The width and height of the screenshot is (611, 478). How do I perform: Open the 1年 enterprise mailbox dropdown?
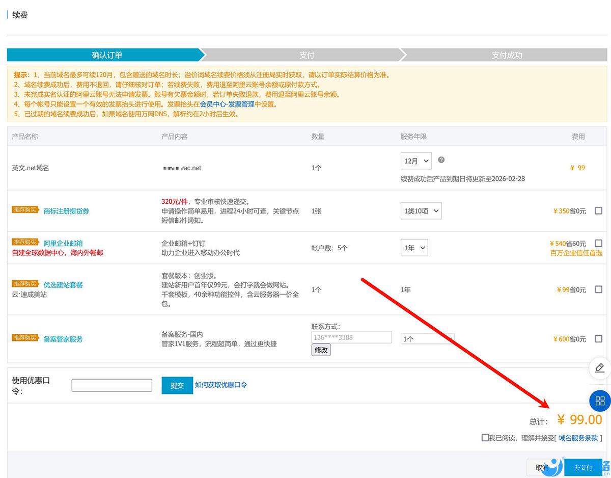pos(414,248)
